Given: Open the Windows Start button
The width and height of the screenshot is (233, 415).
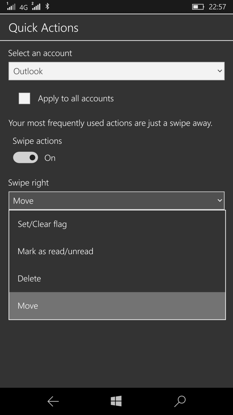Looking at the screenshot, I should pyautogui.click(x=116, y=401).
